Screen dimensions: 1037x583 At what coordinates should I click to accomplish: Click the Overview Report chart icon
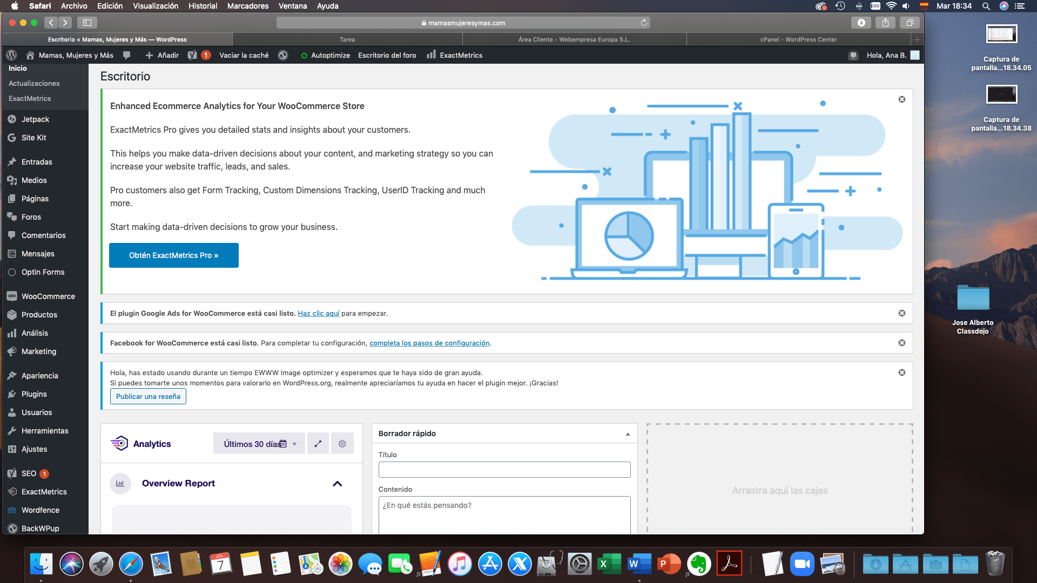tap(120, 484)
